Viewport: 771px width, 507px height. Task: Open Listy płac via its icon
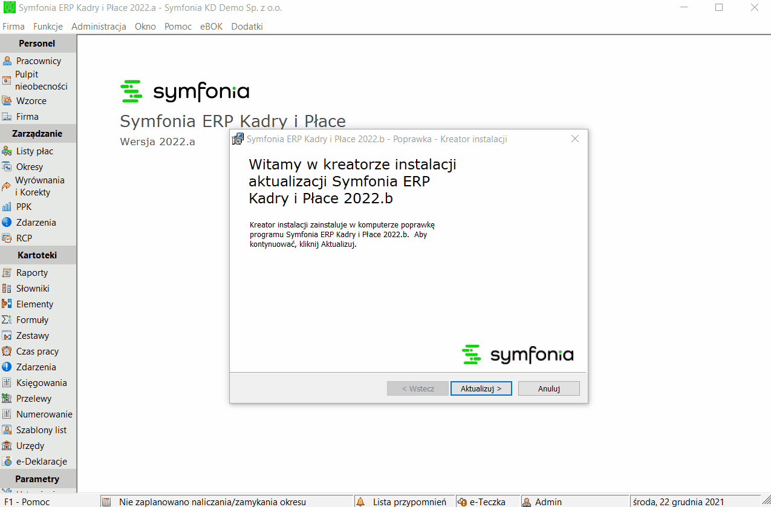pos(7,151)
